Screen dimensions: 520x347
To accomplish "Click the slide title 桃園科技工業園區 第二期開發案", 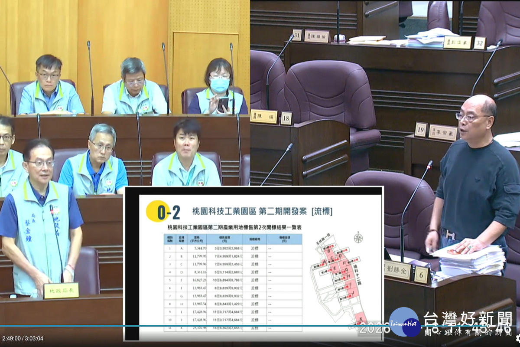I will click(250, 212).
